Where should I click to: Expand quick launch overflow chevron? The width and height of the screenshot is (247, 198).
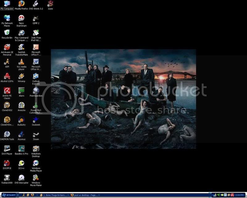[37, 195]
